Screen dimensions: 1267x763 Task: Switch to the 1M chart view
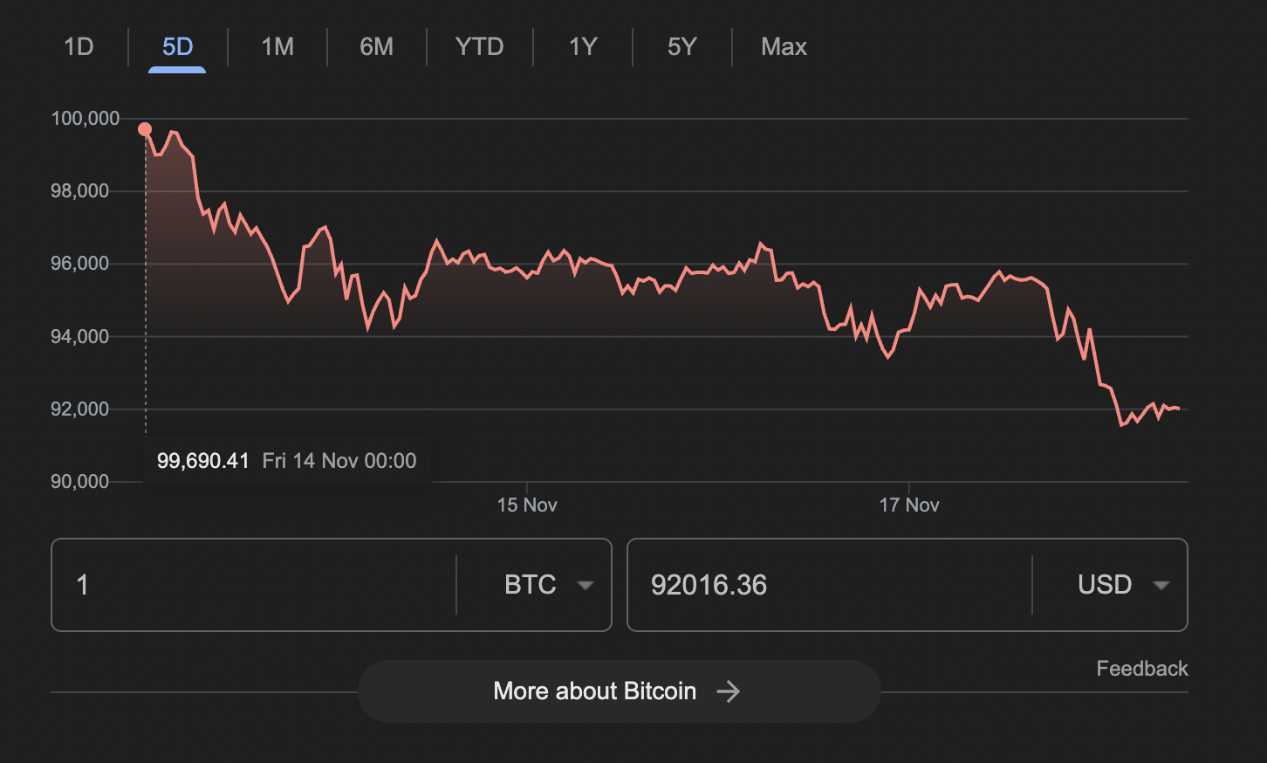pyautogui.click(x=276, y=47)
